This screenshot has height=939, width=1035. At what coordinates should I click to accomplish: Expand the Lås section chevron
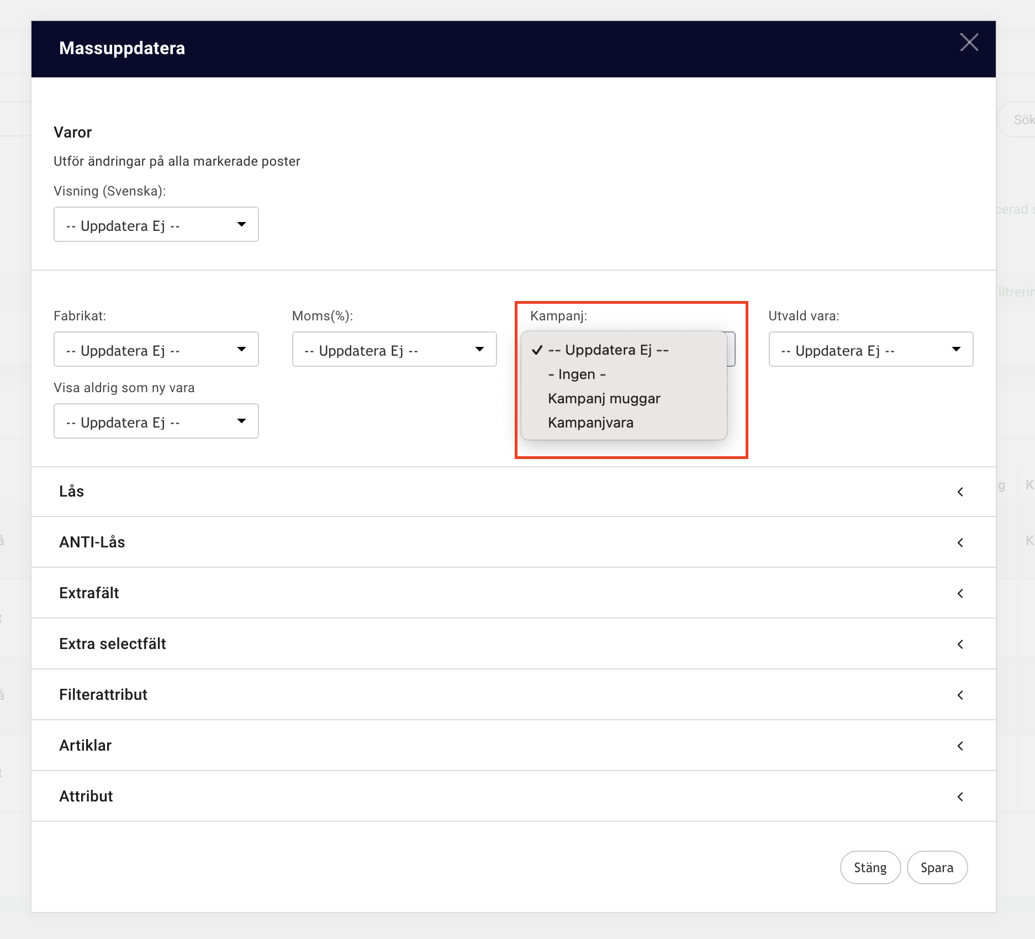[960, 492]
